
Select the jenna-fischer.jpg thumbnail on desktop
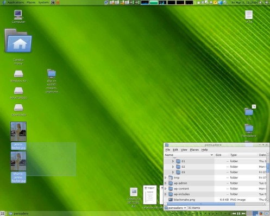click(x=18, y=131)
